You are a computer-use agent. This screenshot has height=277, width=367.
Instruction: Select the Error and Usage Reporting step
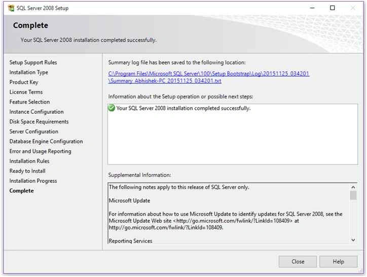click(40, 151)
